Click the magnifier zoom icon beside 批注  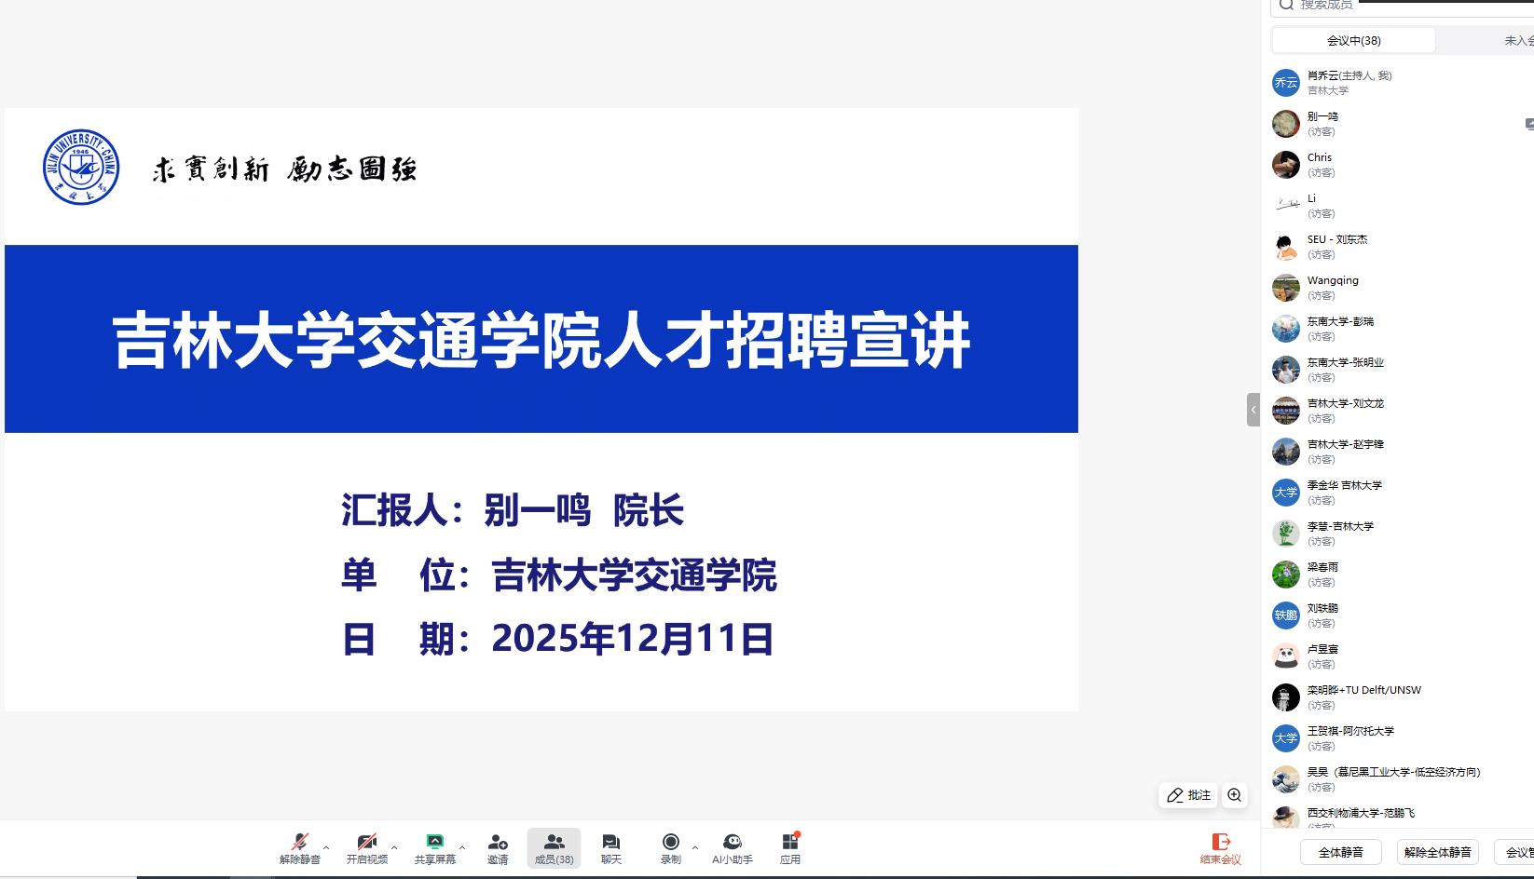(x=1234, y=795)
